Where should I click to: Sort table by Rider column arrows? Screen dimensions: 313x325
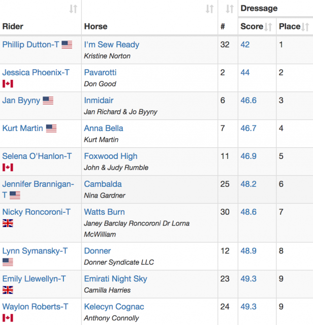73,9
